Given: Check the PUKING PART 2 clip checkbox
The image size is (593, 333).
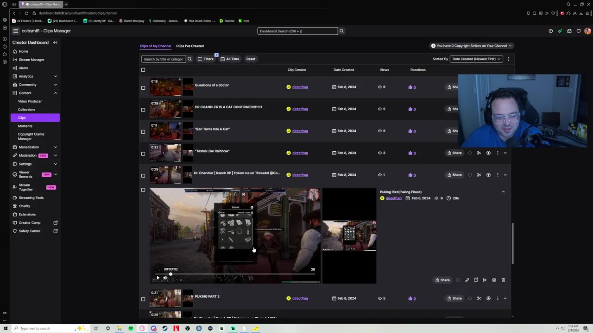Looking at the screenshot, I should (x=143, y=299).
